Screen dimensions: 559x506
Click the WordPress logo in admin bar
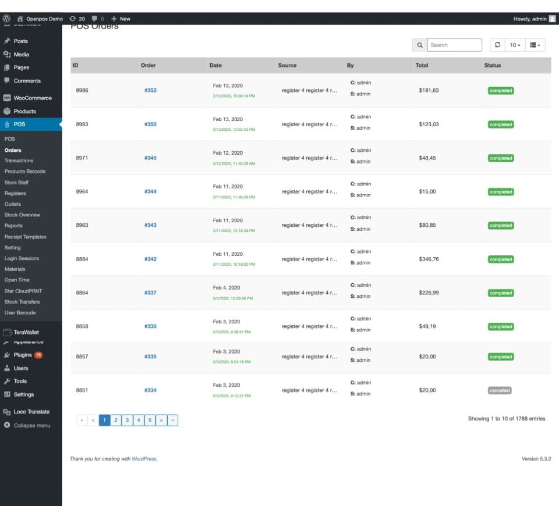(x=6, y=19)
